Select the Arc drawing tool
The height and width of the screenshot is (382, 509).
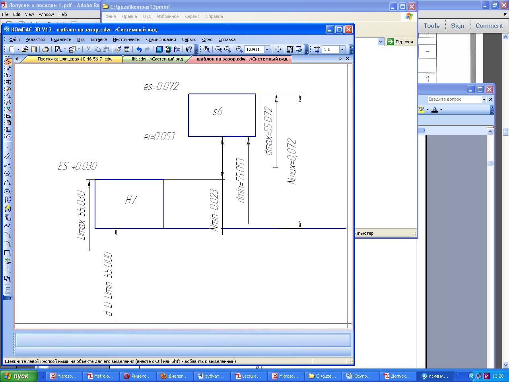pos(8,183)
